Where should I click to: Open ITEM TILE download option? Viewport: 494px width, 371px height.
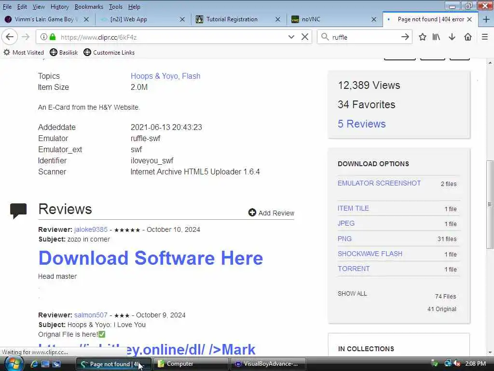point(353,208)
